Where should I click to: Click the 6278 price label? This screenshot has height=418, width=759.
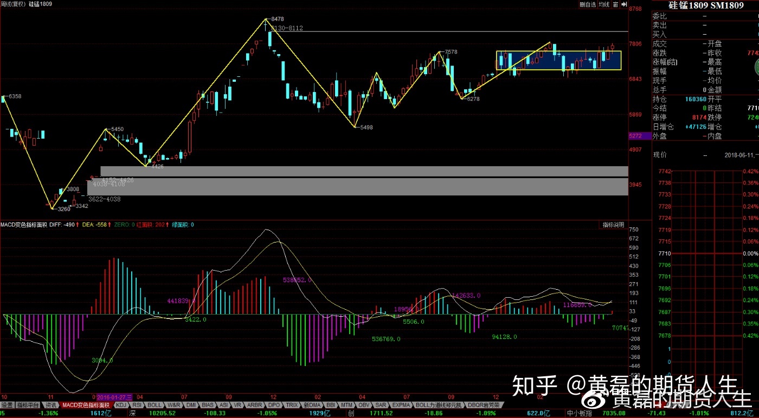[473, 99]
